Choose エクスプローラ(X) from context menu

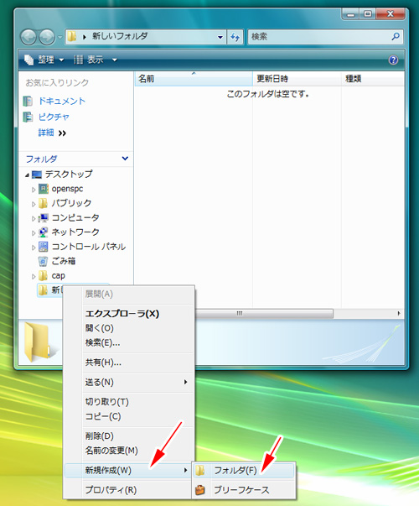coord(128,314)
